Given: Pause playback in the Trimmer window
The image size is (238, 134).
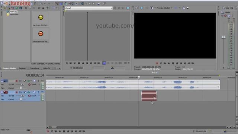Looking at the screenshot, I should [x=79, y=63].
